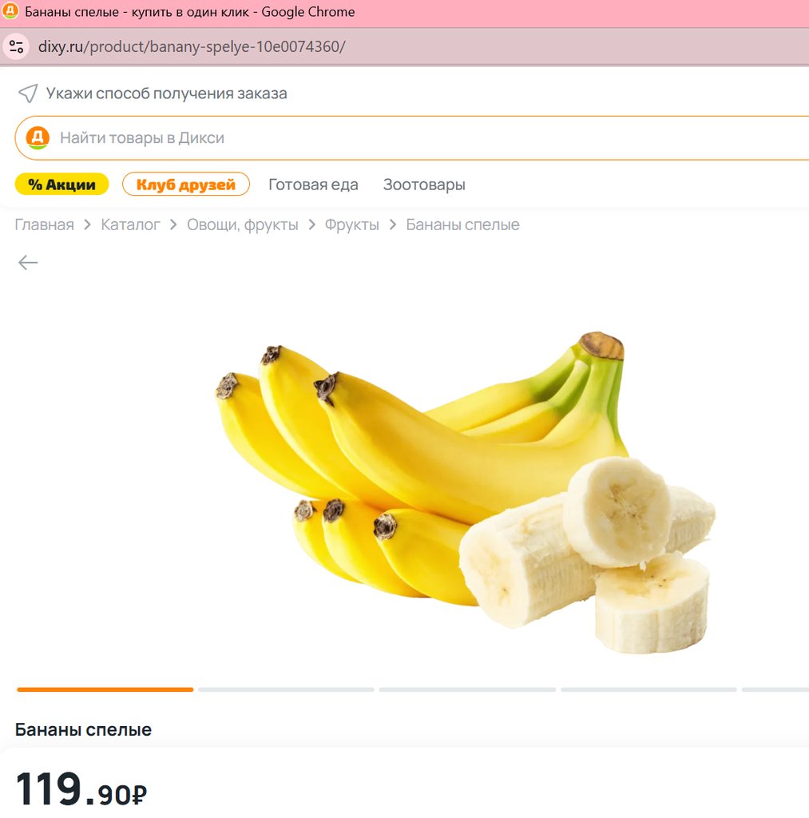Navigate to "Овощи, фрукты" breadcrumb
This screenshot has width=809, height=818.
[242, 224]
